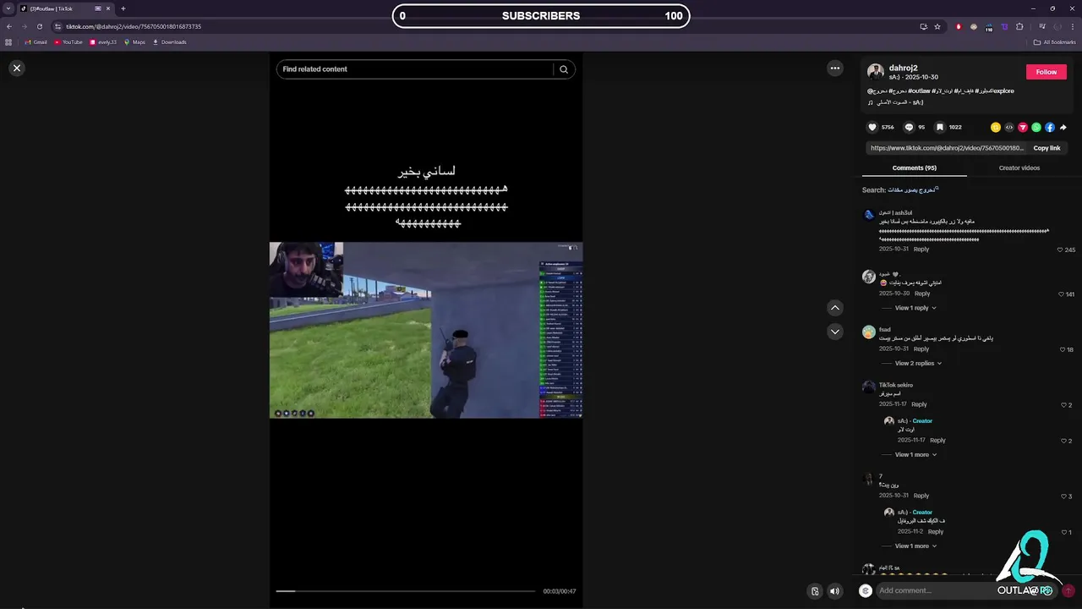Open the Chrome tab search dropdown

click(x=8, y=8)
